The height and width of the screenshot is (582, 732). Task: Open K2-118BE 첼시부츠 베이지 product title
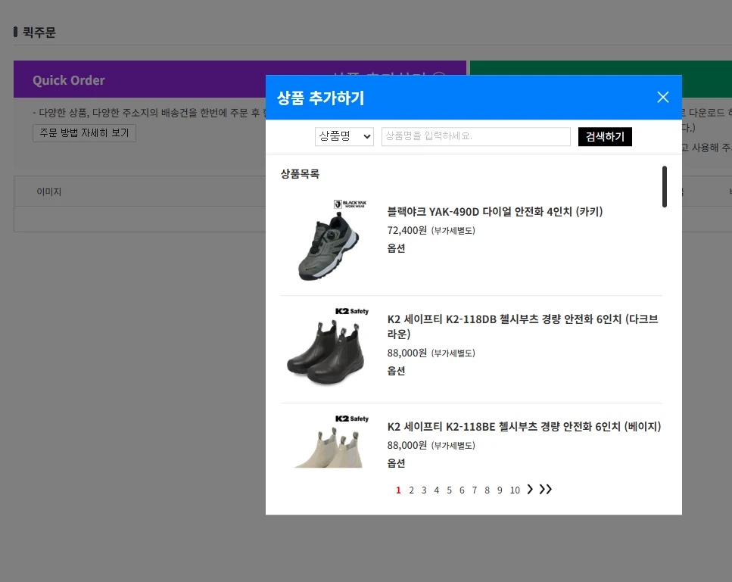(525, 427)
